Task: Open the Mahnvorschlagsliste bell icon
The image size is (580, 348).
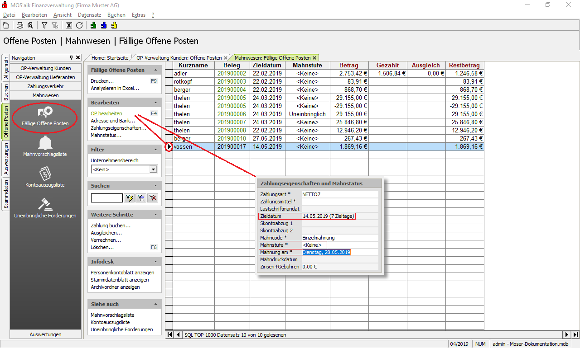Action: [x=45, y=143]
